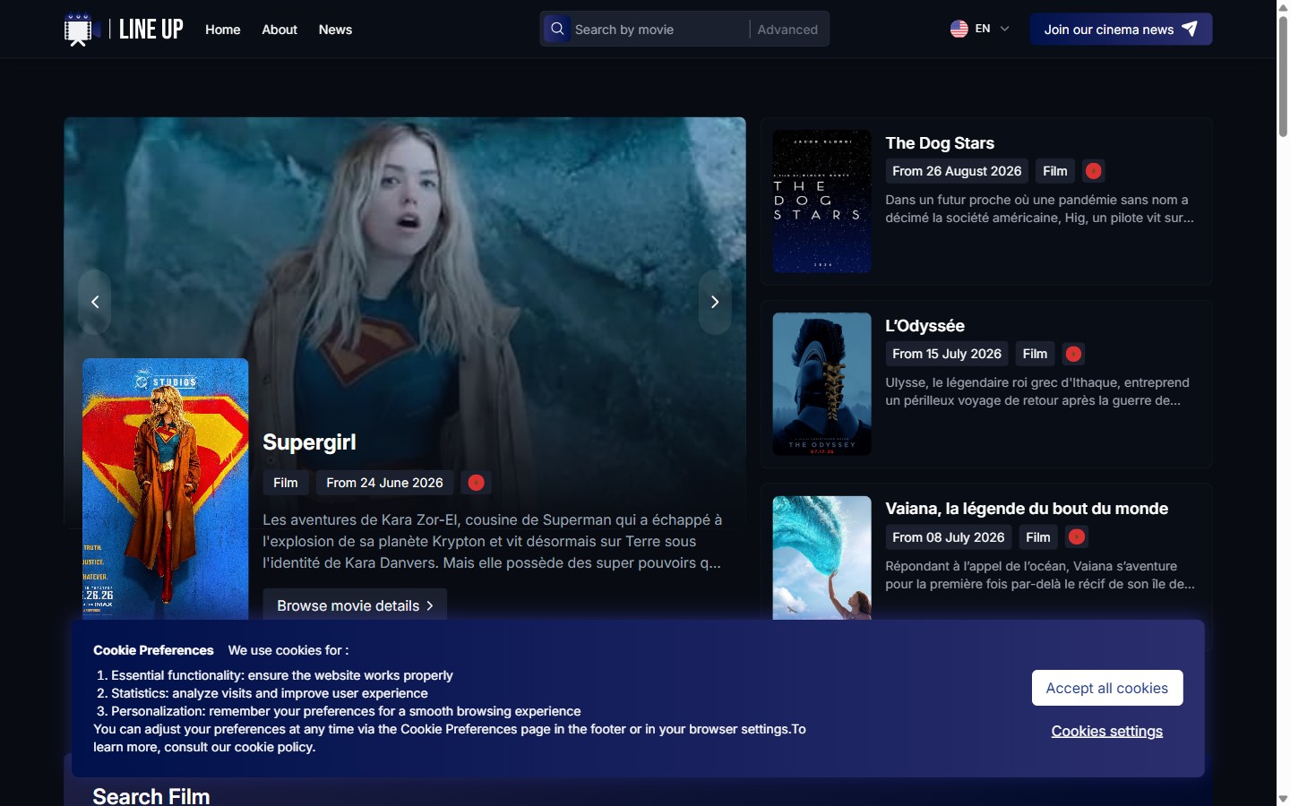
Task: Click The Dog Stars title
Action: pyautogui.click(x=940, y=143)
